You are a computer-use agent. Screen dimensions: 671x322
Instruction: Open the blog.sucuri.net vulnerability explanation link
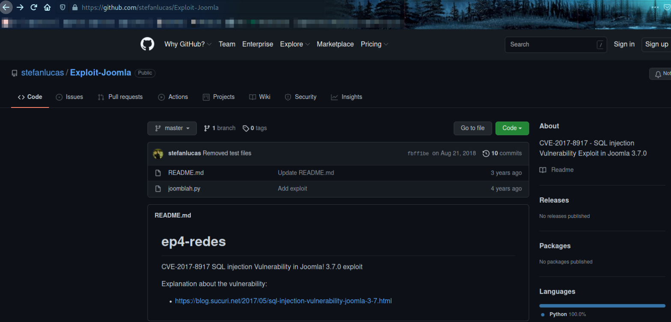tap(283, 301)
